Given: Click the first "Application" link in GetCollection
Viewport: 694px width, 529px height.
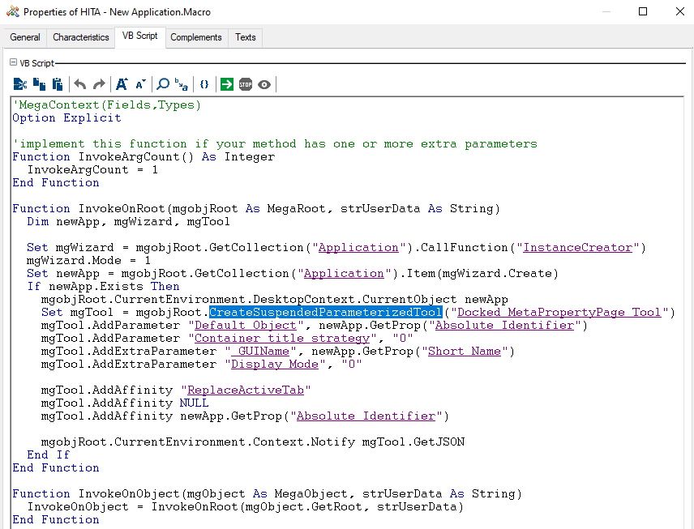Looking at the screenshot, I should point(358,247).
